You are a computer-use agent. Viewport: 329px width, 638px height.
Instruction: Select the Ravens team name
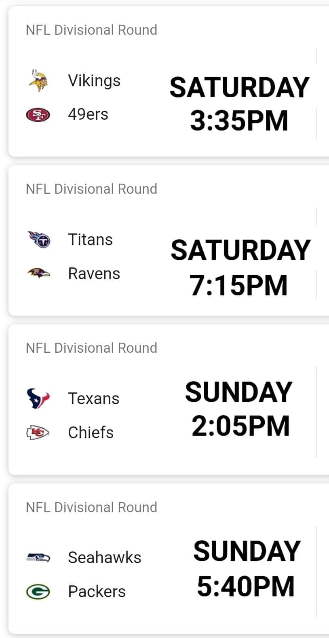(x=94, y=273)
